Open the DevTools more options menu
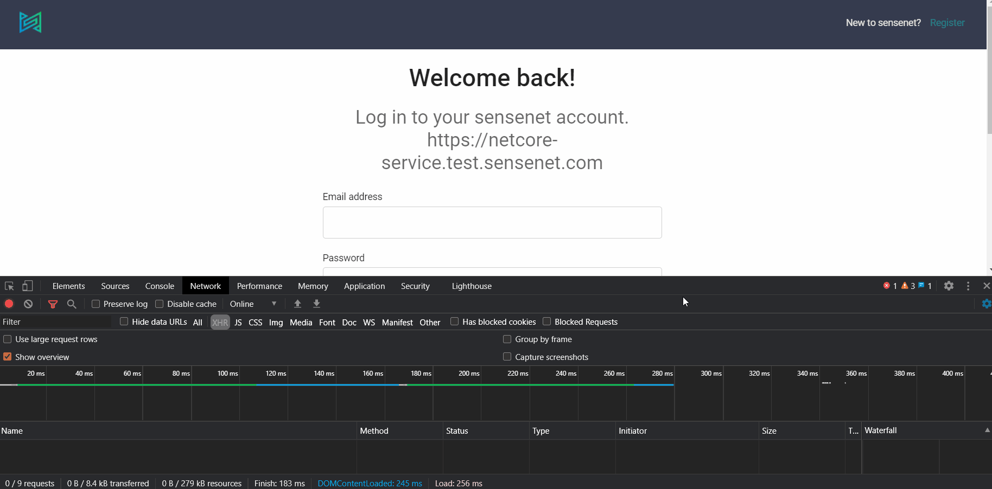The image size is (992, 489). (968, 286)
